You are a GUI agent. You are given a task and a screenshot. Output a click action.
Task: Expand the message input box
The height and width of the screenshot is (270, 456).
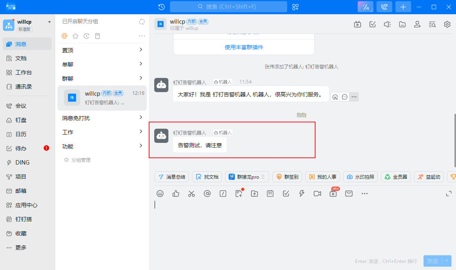point(449,194)
